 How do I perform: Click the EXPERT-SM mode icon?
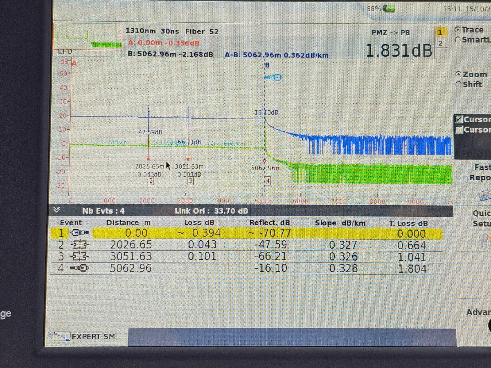point(62,336)
